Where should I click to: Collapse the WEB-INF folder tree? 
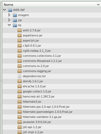5,10
